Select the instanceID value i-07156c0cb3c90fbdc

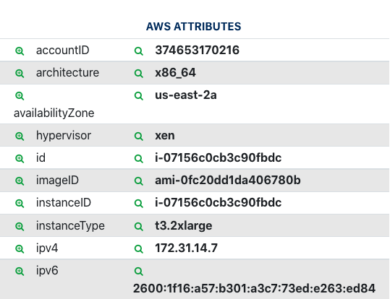click(x=218, y=203)
